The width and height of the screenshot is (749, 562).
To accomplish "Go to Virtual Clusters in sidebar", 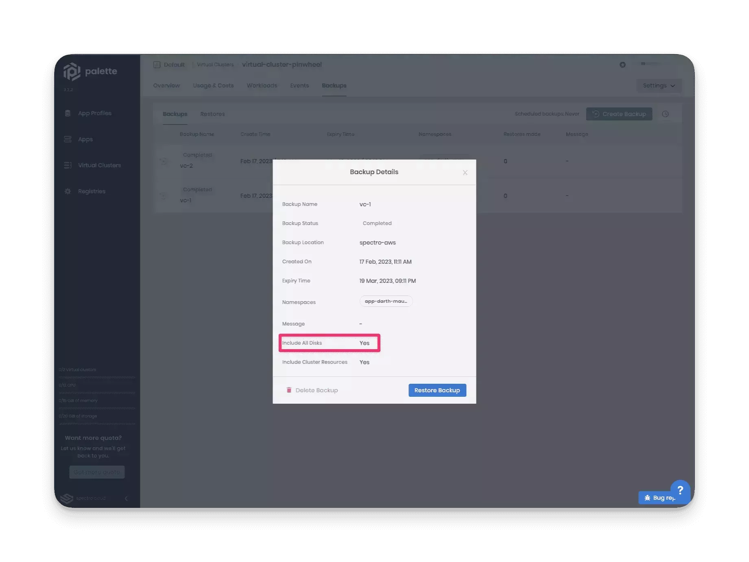I will point(99,165).
